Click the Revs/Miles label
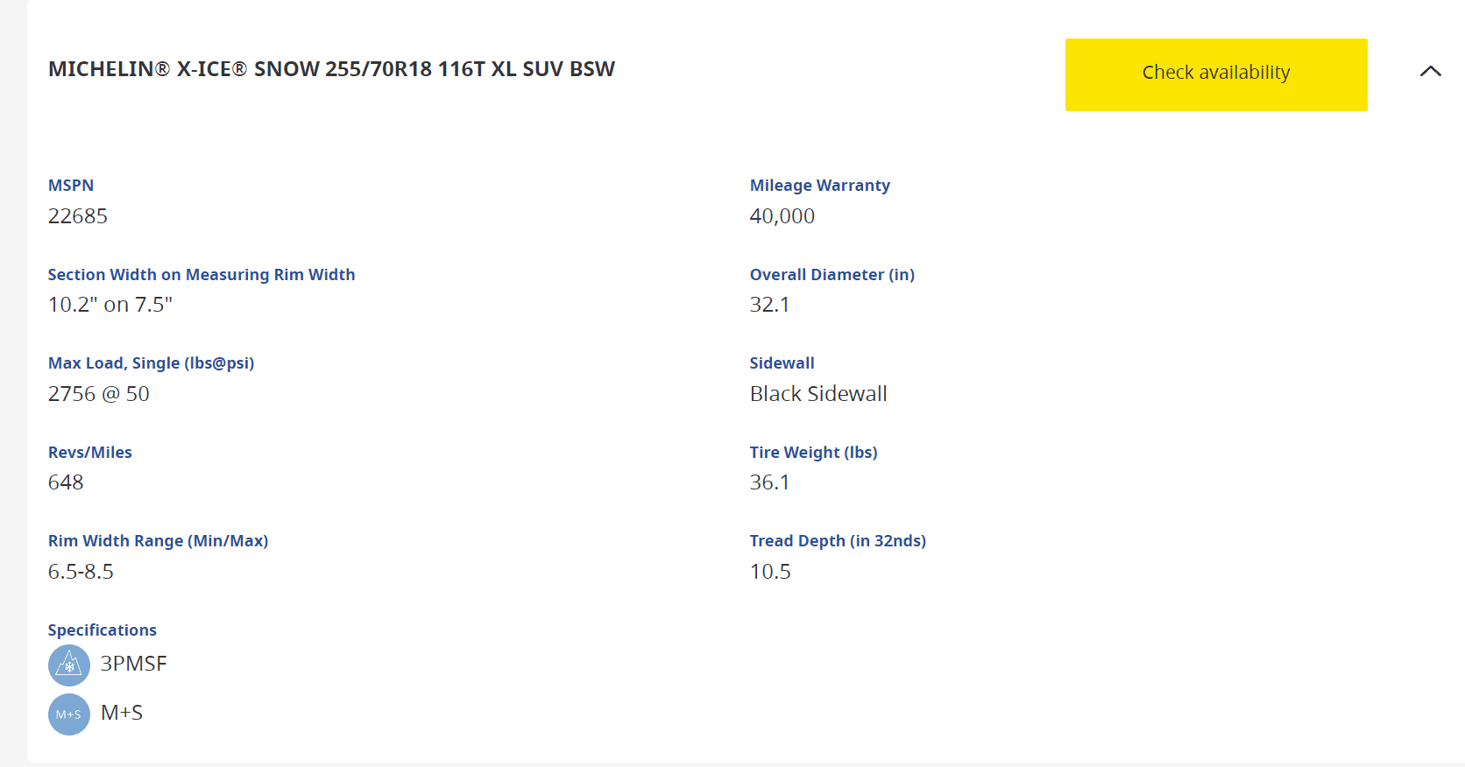1465x767 pixels. (90, 453)
